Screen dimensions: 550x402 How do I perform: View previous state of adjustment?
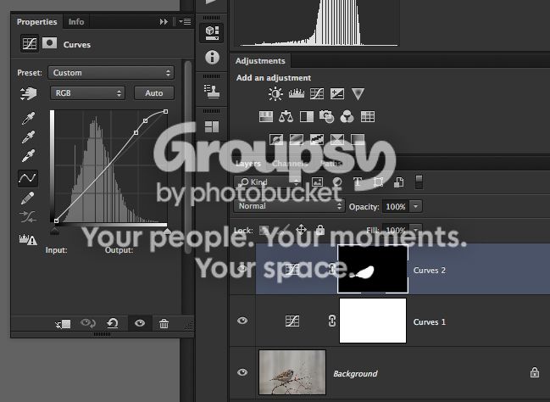click(87, 323)
